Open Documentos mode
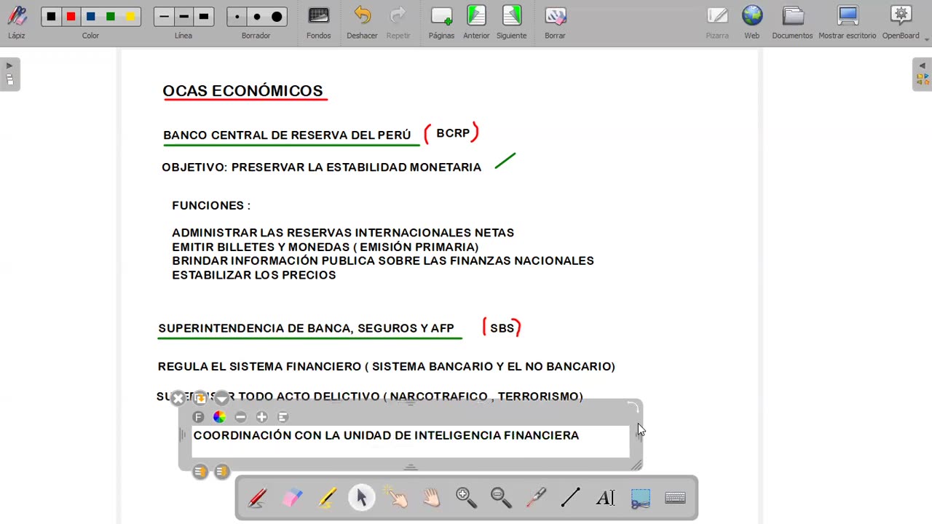This screenshot has width=932, height=524. [792, 22]
